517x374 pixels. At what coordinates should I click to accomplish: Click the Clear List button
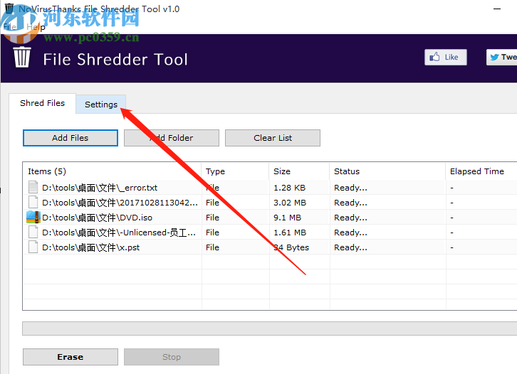click(x=273, y=138)
